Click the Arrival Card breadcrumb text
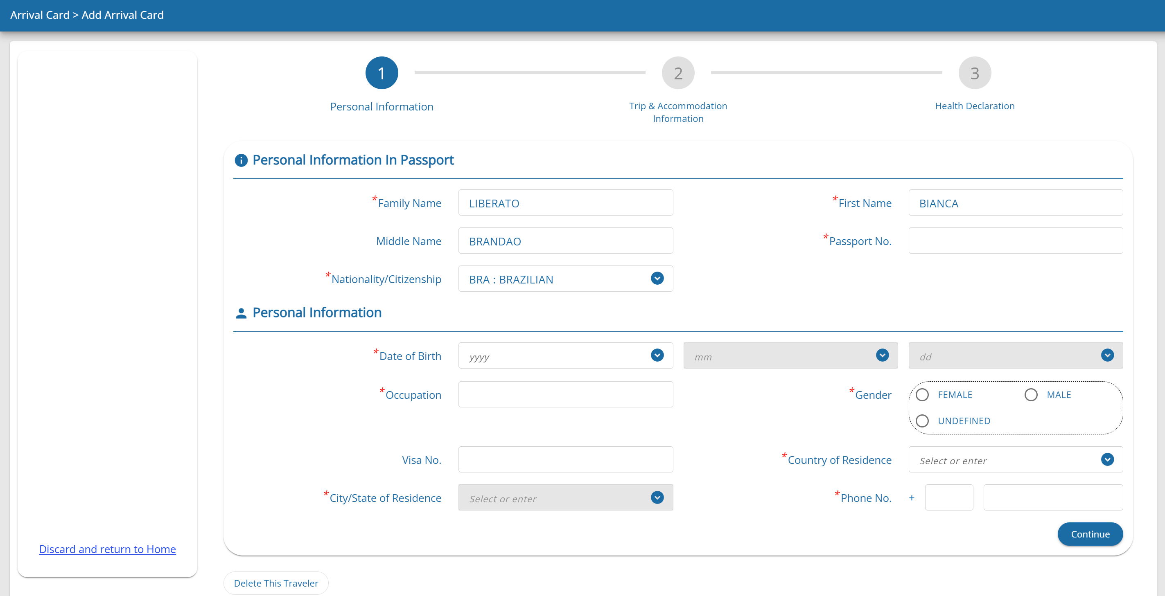Viewport: 1165px width, 596px height. pos(40,15)
